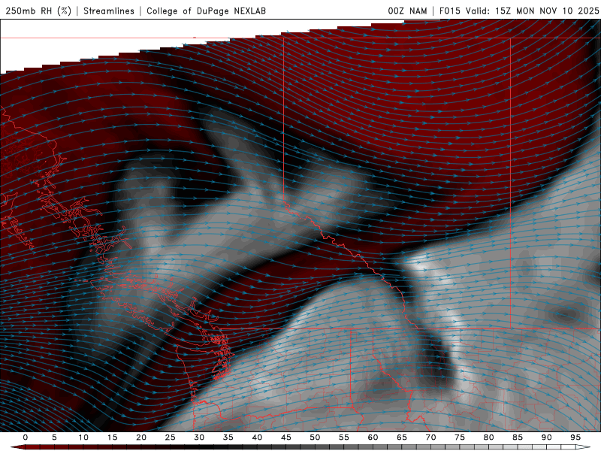This screenshot has width=601, height=451.
Task: Click the colorbar label "70"
Action: 430,437
